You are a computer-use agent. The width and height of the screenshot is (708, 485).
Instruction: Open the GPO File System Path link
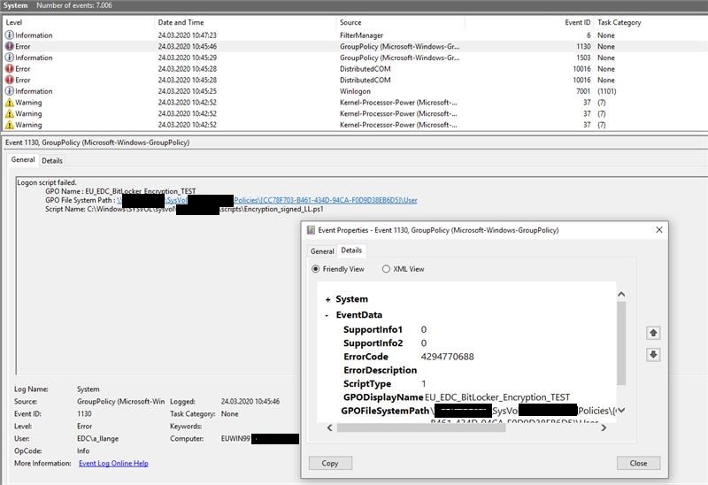coord(267,200)
